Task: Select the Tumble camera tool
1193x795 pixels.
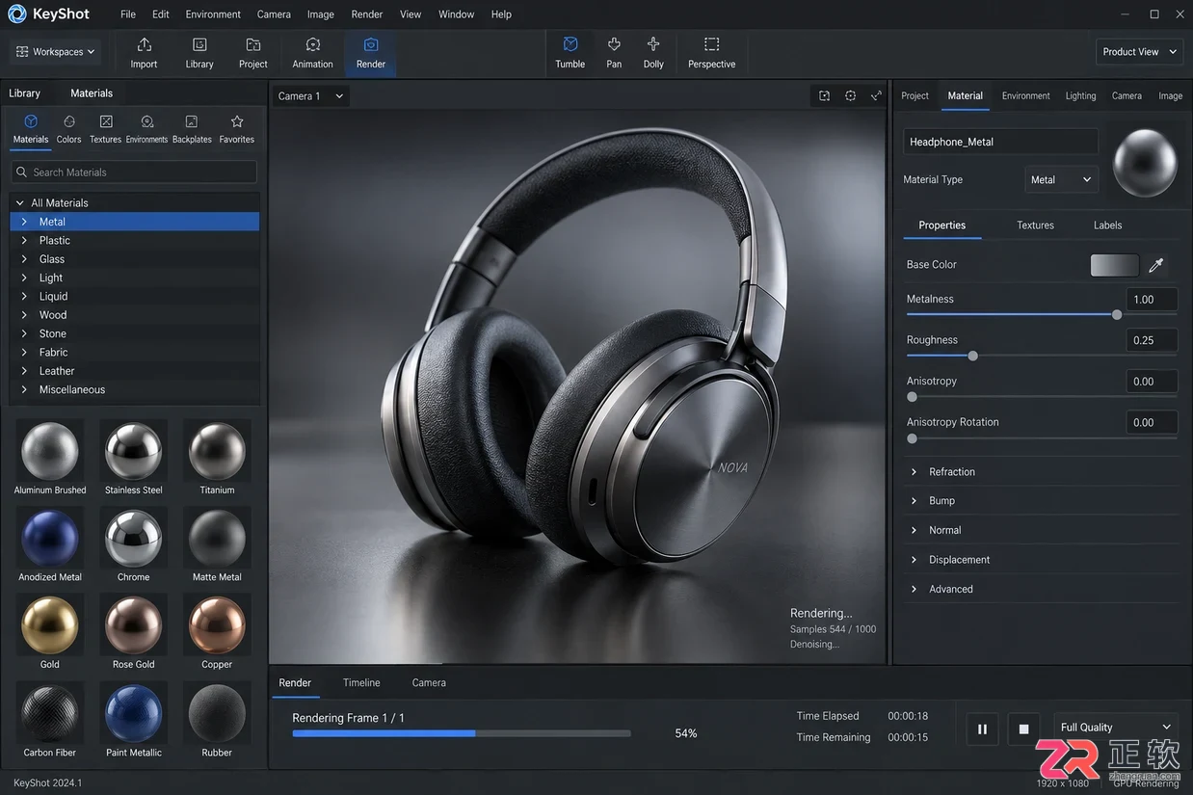Action: pyautogui.click(x=570, y=53)
